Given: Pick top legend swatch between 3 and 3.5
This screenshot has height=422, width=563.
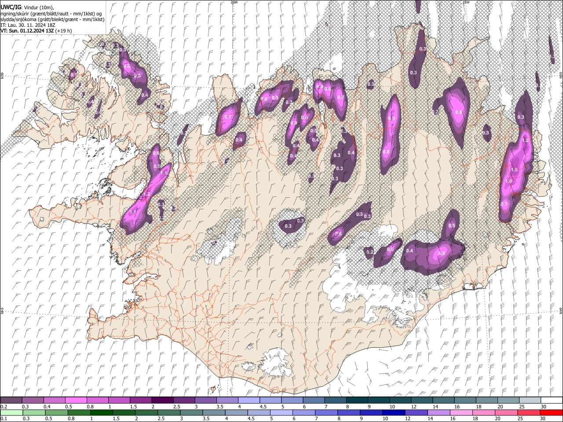Looking at the screenshot, I should tap(206, 400).
